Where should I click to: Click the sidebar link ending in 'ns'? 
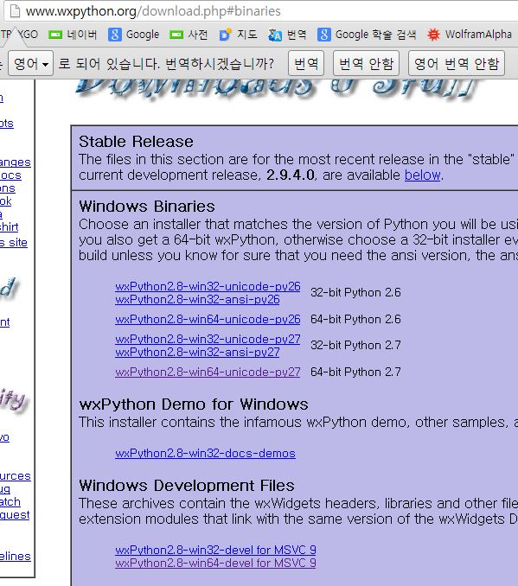(x=8, y=188)
